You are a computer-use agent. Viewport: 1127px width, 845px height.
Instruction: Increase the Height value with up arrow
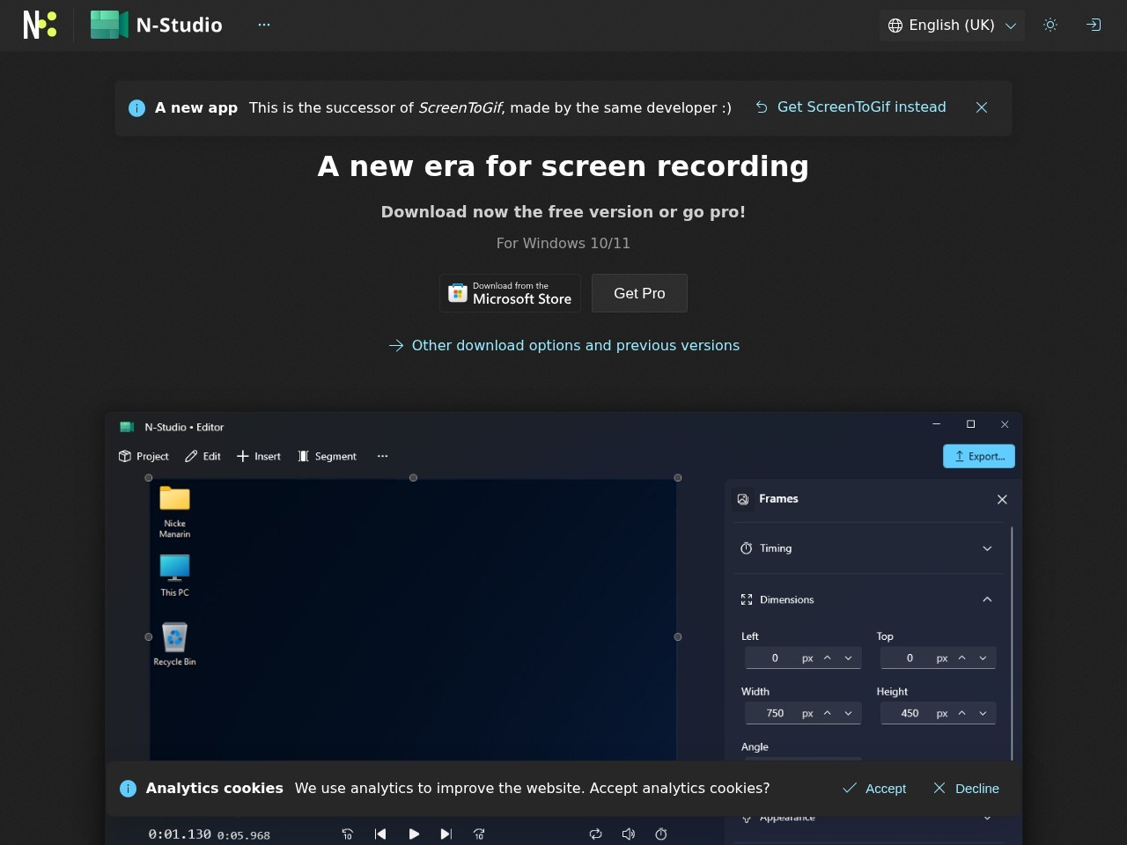click(961, 714)
